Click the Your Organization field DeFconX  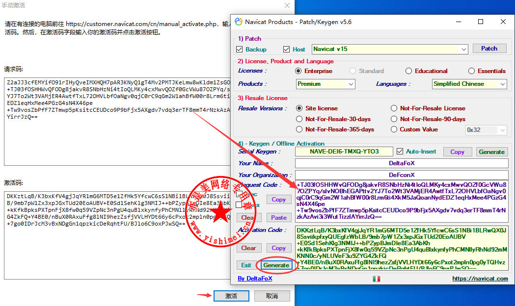click(402, 175)
